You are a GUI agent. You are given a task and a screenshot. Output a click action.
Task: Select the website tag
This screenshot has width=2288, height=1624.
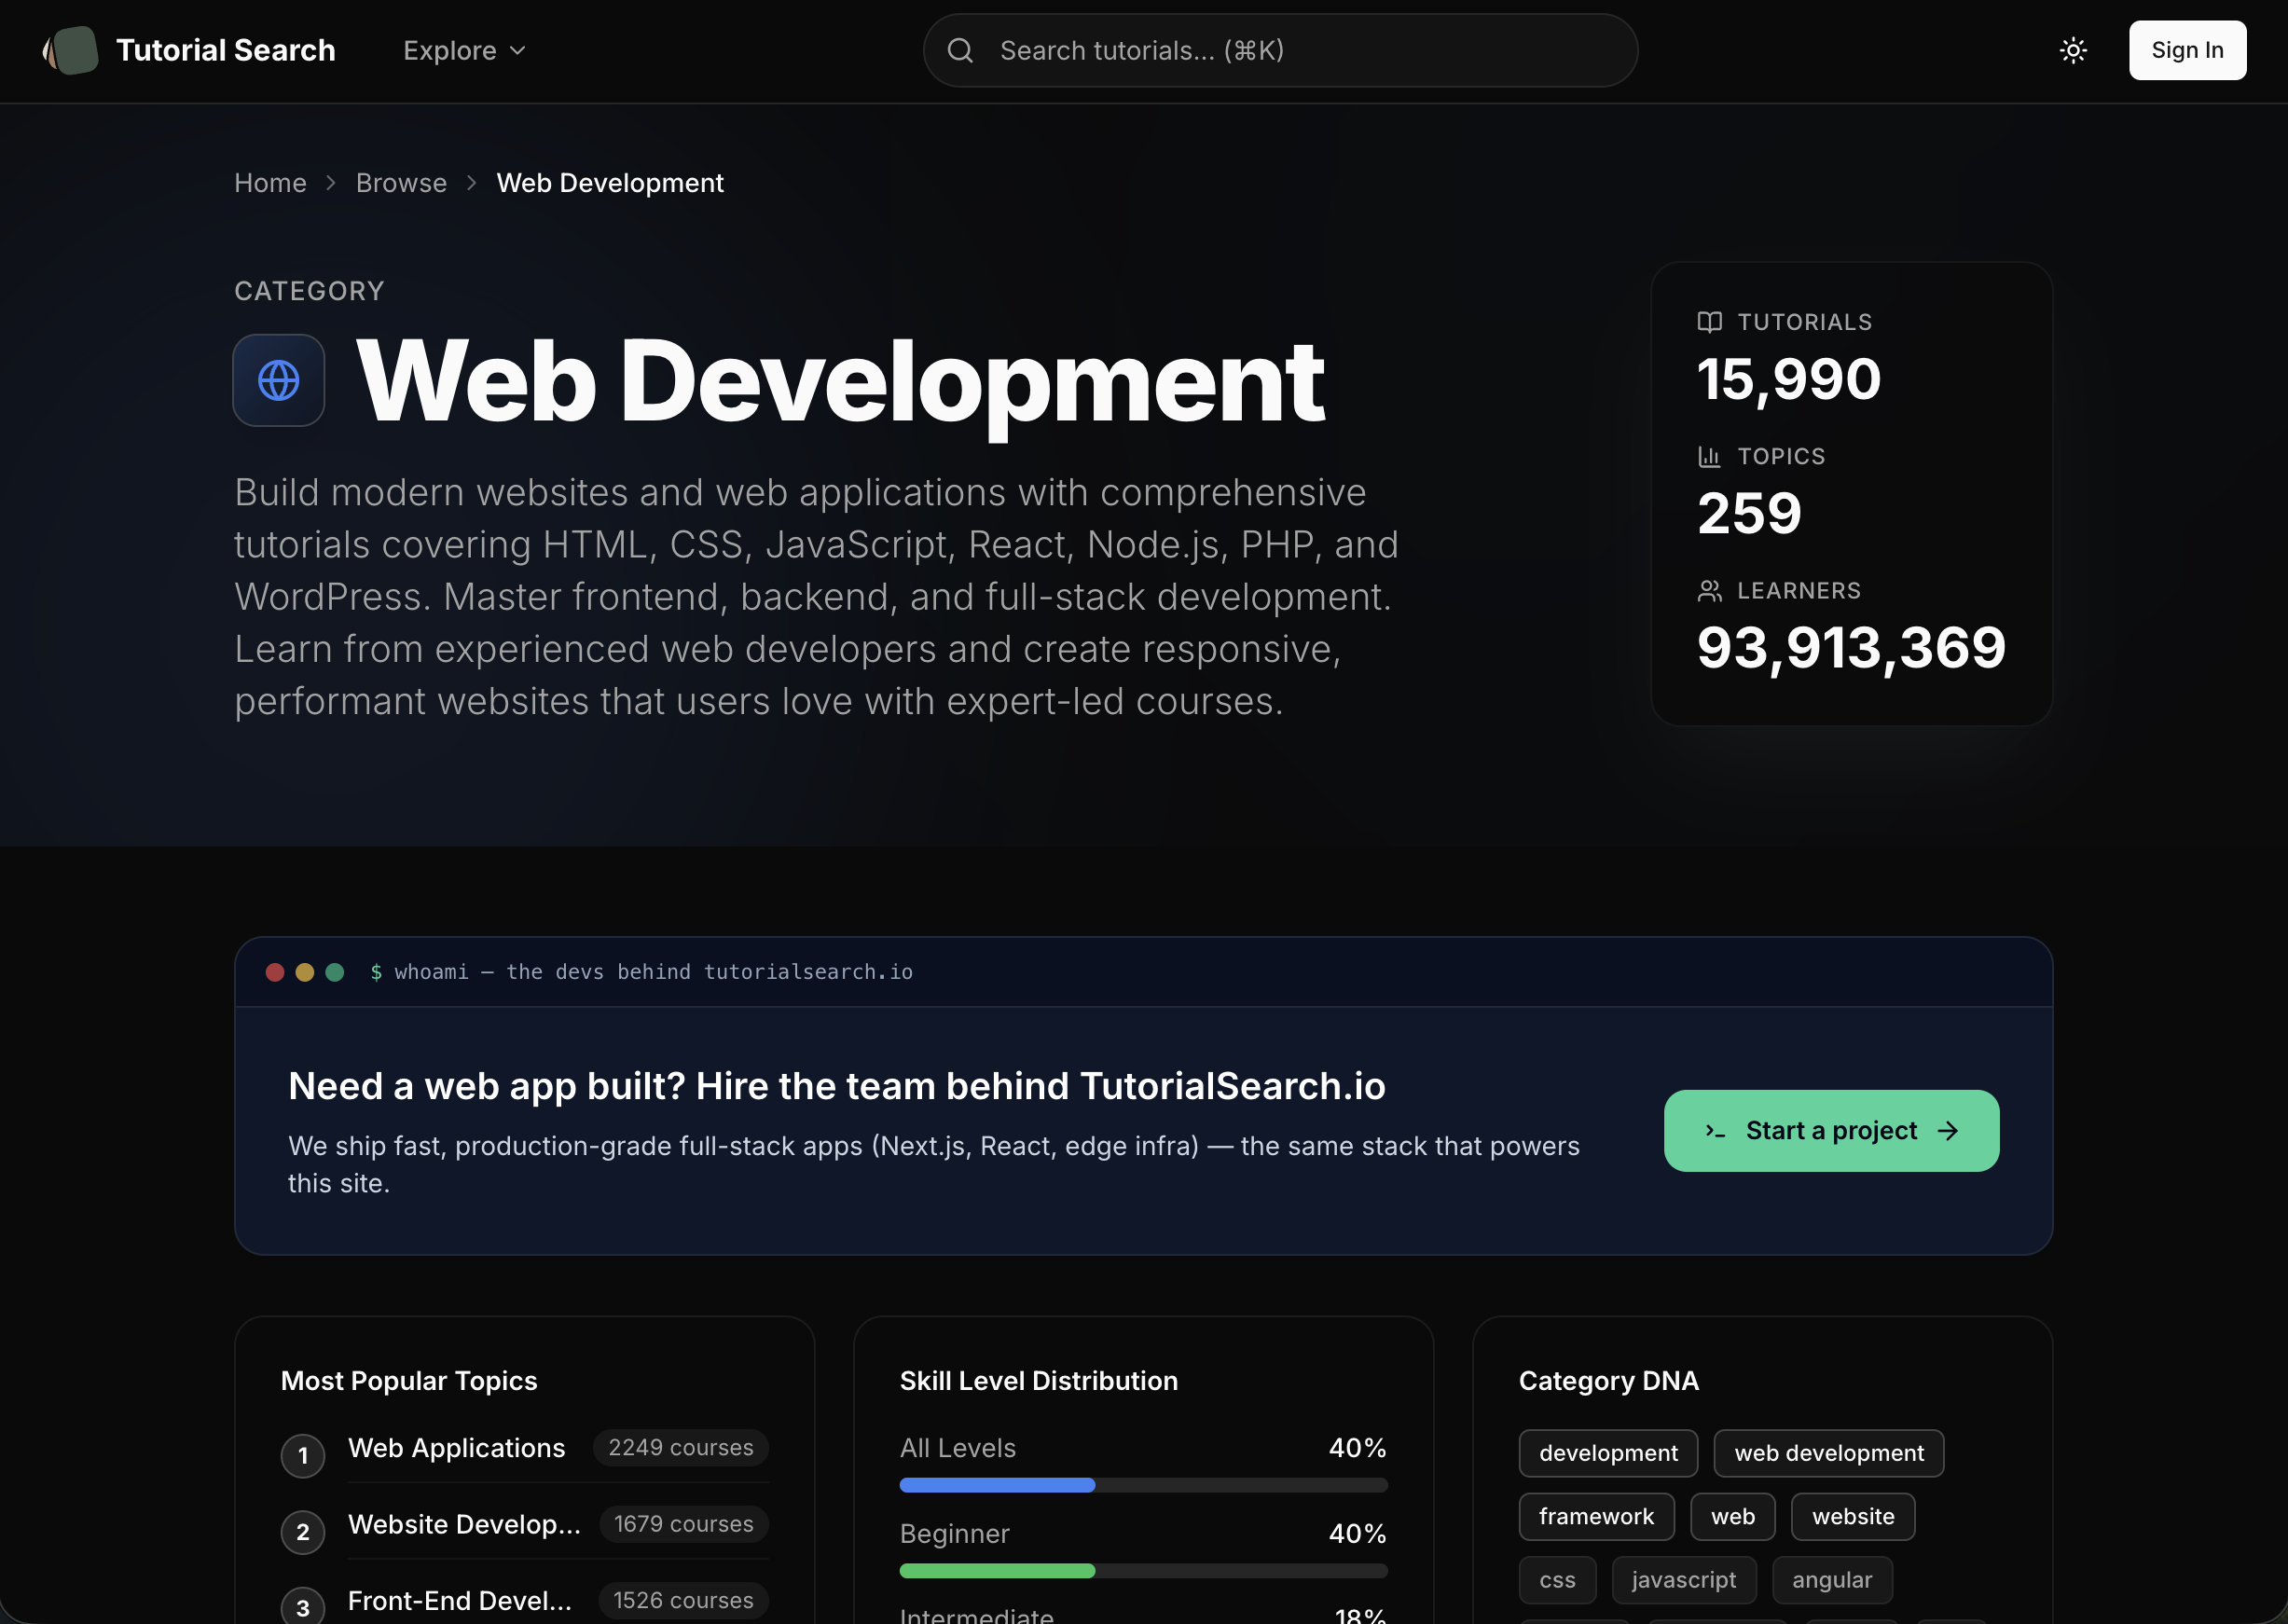1853,1517
